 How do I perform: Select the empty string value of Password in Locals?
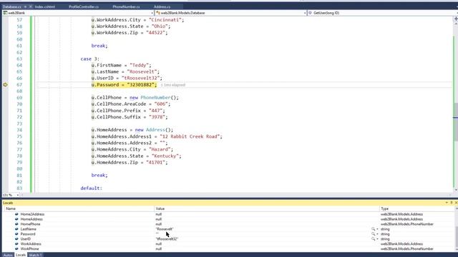click(x=157, y=234)
